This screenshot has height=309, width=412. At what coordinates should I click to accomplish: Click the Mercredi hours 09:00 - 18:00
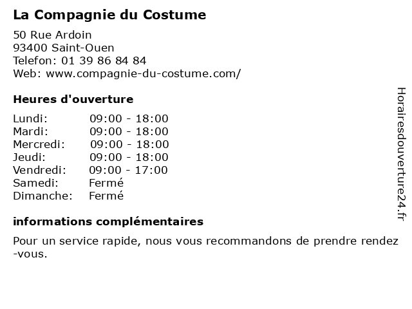[x=129, y=144]
